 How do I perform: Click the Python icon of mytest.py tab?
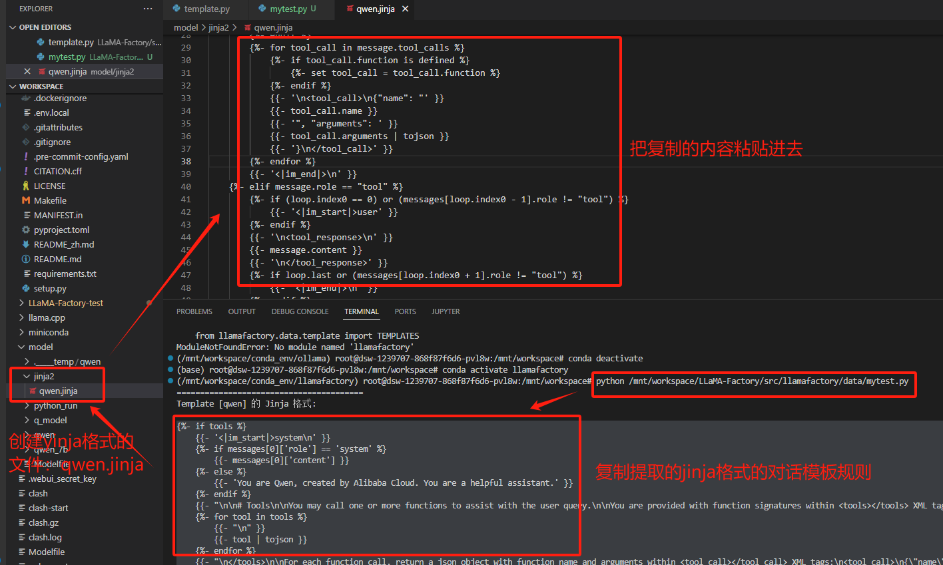pyautogui.click(x=262, y=9)
